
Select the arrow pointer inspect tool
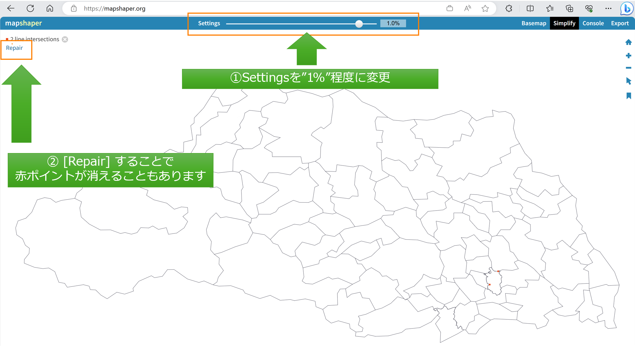click(x=628, y=81)
